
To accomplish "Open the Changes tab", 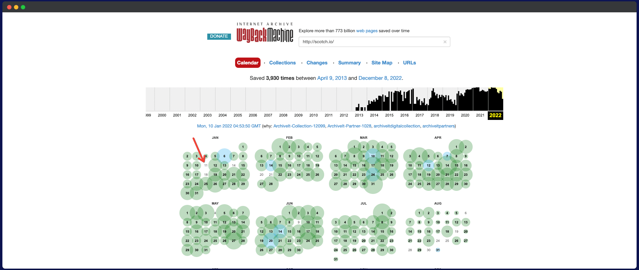I will 317,63.
